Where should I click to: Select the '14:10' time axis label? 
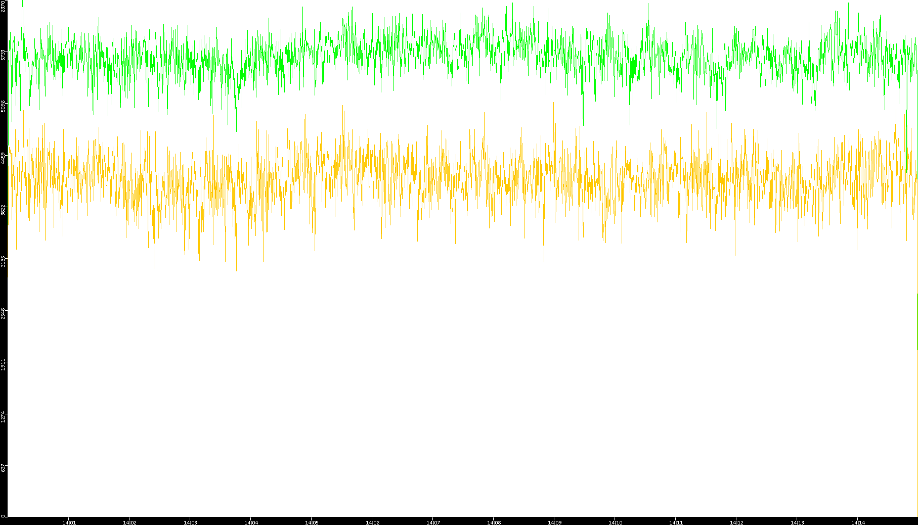[615, 522]
